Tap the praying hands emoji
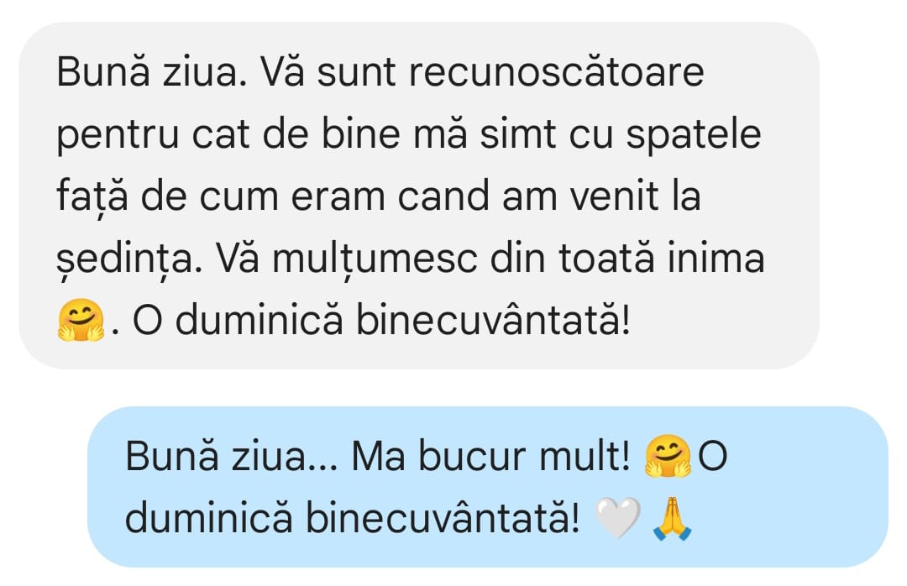The width and height of the screenshot is (907, 586). point(672,518)
